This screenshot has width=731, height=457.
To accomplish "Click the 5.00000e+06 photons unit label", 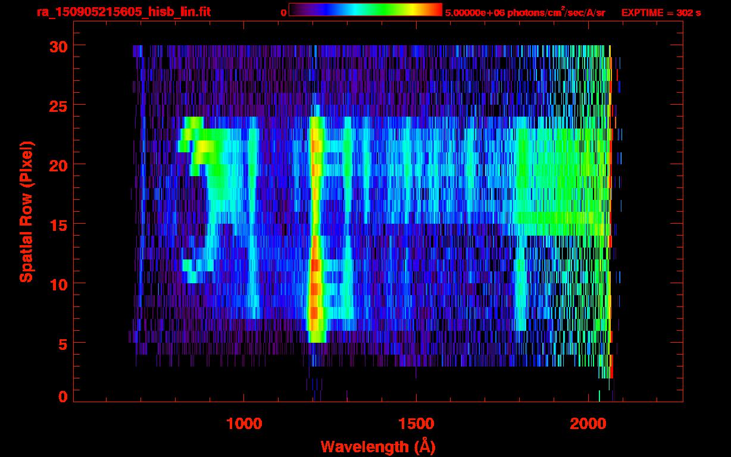I will pos(525,12).
